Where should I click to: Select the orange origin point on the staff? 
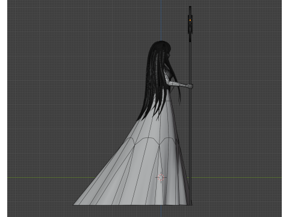point(190,20)
